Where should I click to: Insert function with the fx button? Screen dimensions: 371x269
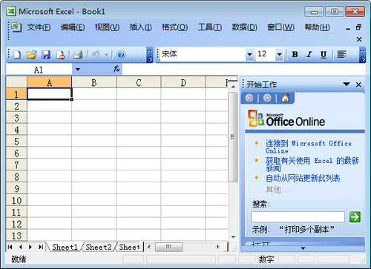point(116,69)
